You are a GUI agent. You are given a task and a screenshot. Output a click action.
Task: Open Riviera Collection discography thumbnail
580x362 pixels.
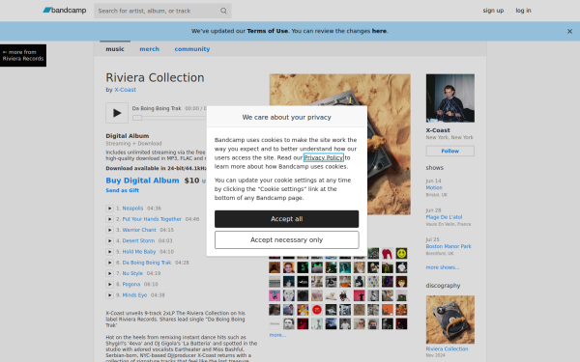coord(450,320)
